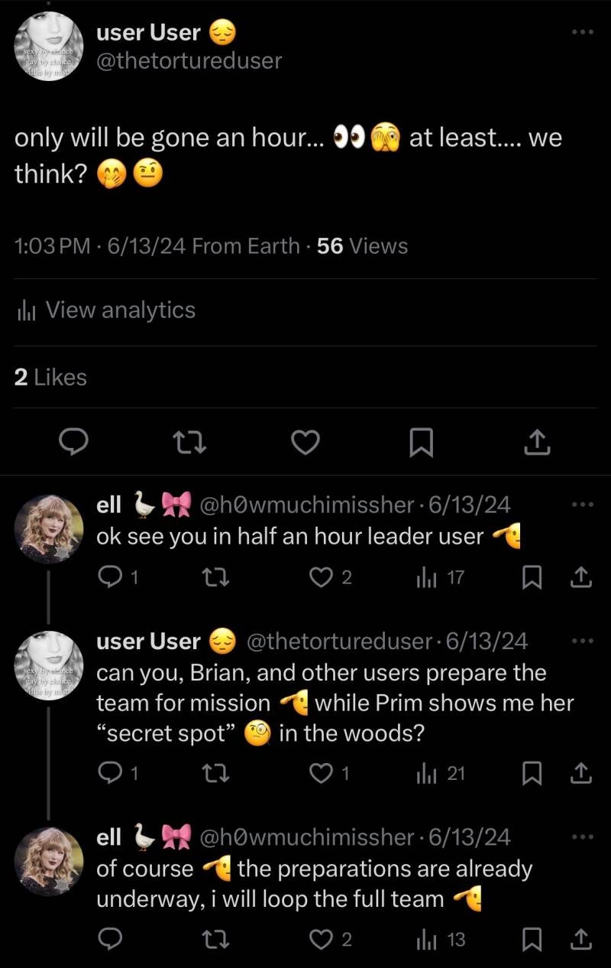Bookmark ell's 'preparations are already underway' reply
This screenshot has width=611, height=968.
click(x=531, y=939)
